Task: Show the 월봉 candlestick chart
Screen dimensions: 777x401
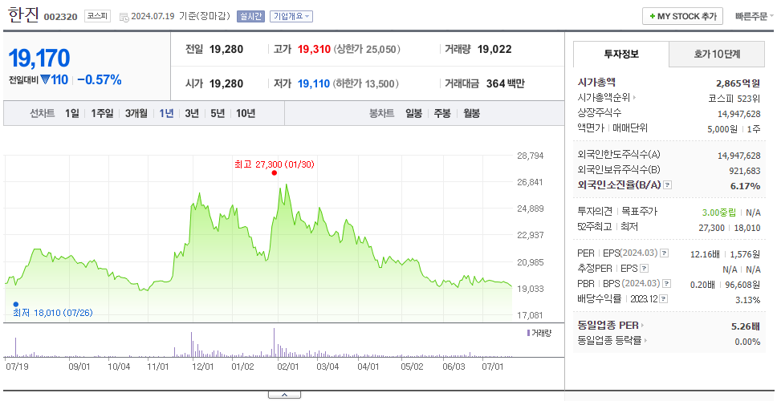Action: click(x=472, y=113)
